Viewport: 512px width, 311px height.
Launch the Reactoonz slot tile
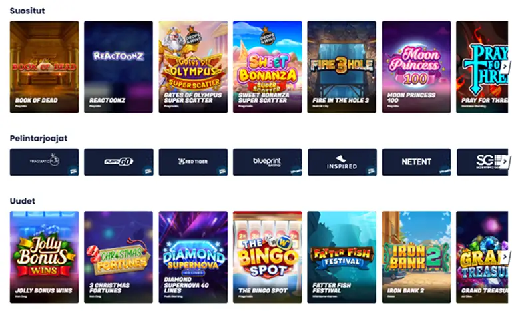[x=119, y=67]
